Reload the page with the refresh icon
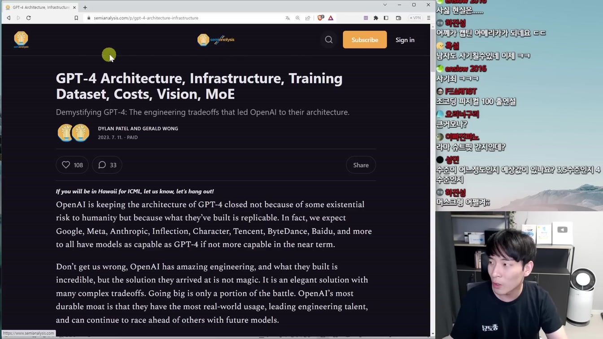Viewport: 603px width, 339px height. 29,18
